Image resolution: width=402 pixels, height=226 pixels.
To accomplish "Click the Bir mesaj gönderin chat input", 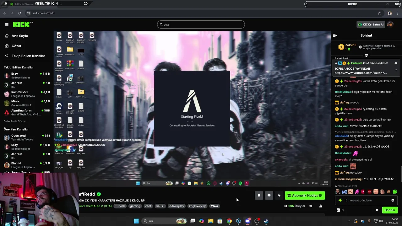I will tap(366, 200).
